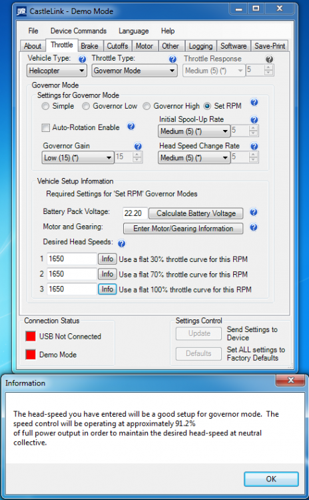Open the Throttle Type dropdown

(x=135, y=71)
